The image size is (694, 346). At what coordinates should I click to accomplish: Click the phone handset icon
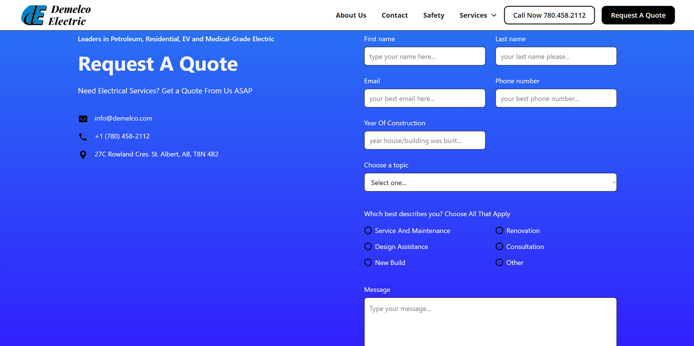(83, 137)
